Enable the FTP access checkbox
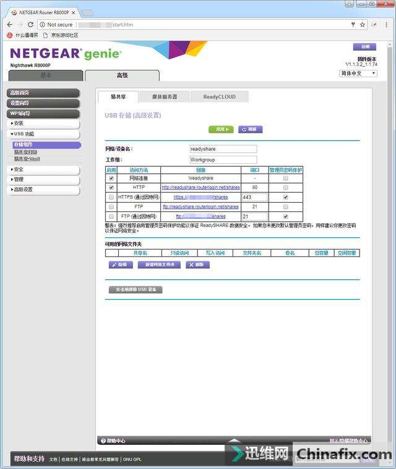 [111, 207]
